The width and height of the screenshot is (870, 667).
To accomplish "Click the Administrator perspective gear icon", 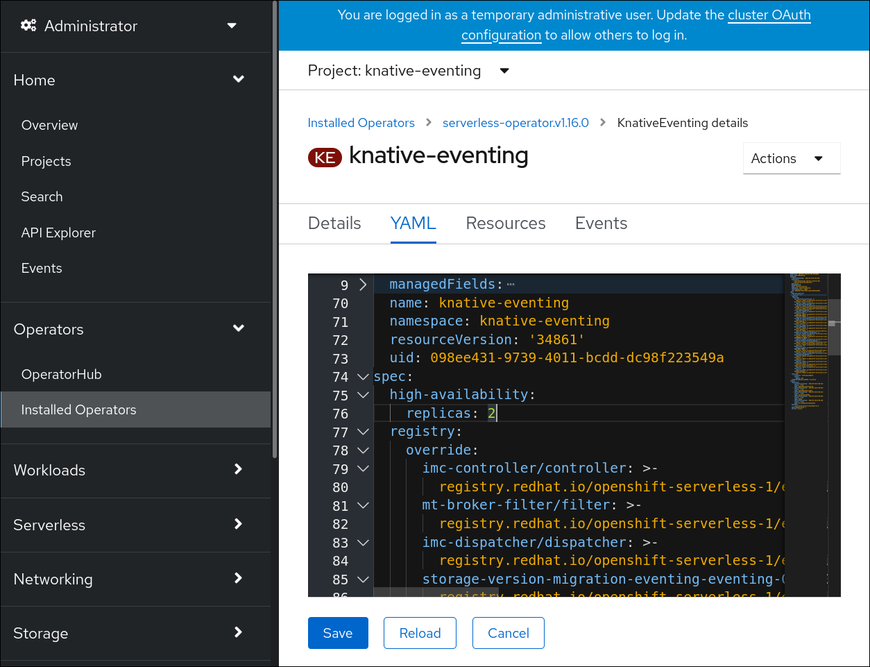I will tap(28, 26).
